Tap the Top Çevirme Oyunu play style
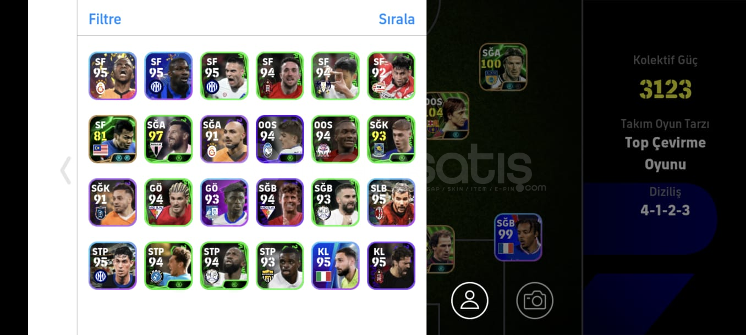Screen dimensions: 746x335 (665, 153)
